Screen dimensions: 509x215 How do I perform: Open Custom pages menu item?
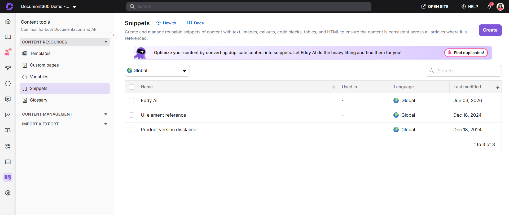coord(65,65)
